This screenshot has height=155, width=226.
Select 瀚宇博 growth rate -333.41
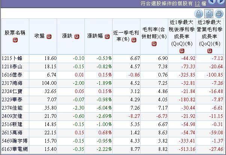(x=187, y=141)
